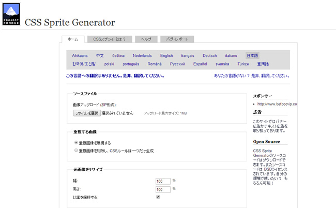Switch the site to English
Image resolution: width=336 pixels, height=208 pixels.
[x=166, y=56]
